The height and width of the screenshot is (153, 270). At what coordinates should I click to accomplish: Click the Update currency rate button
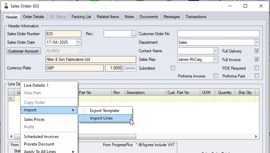(130, 68)
